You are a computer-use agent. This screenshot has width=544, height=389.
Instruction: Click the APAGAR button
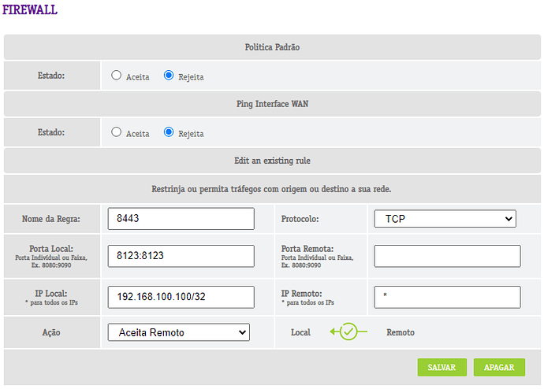[499, 367]
